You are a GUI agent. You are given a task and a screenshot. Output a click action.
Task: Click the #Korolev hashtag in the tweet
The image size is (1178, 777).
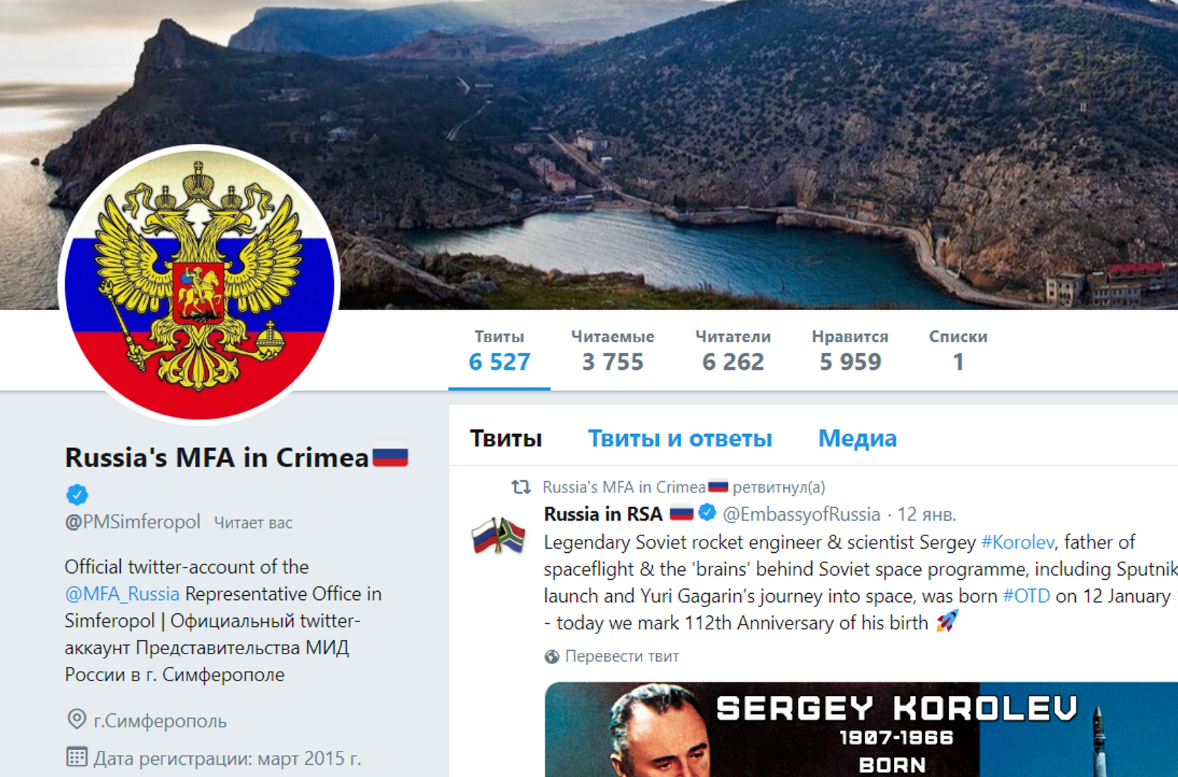(1017, 542)
